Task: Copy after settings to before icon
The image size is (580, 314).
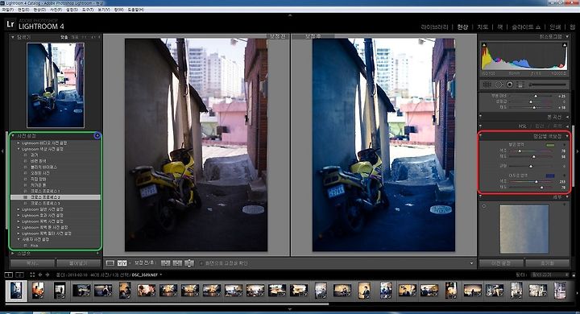Action: click(x=177, y=263)
